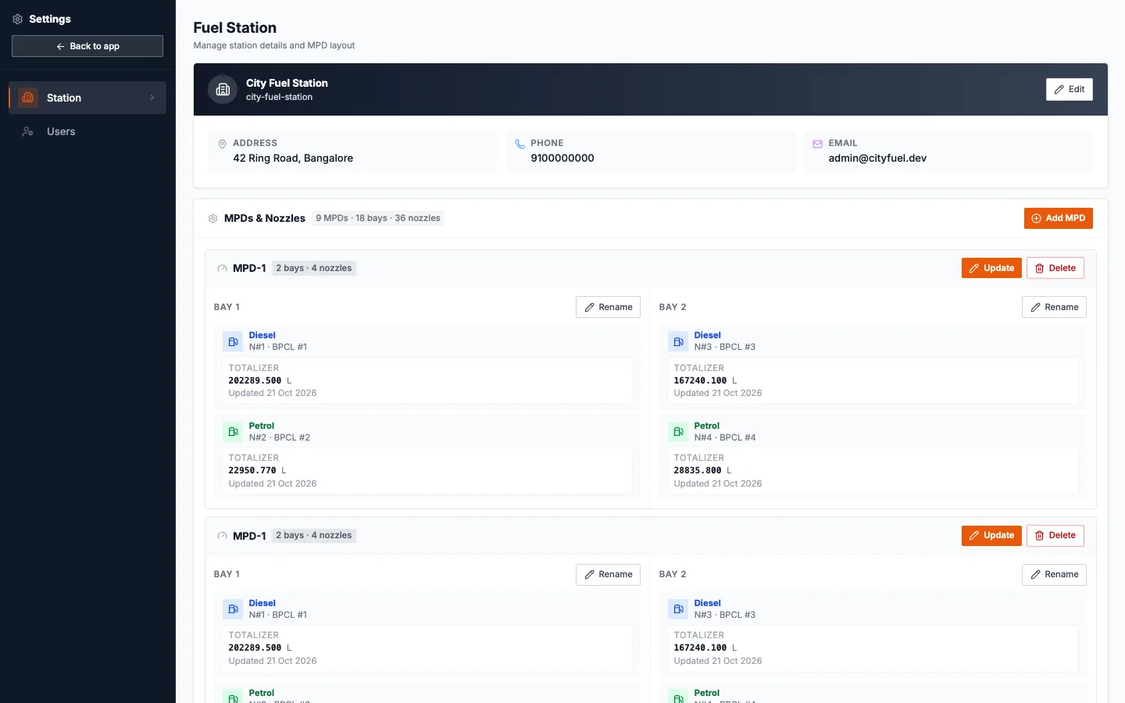The image size is (1125, 703).
Task: Expand the Station sidebar chevron
Action: click(152, 98)
